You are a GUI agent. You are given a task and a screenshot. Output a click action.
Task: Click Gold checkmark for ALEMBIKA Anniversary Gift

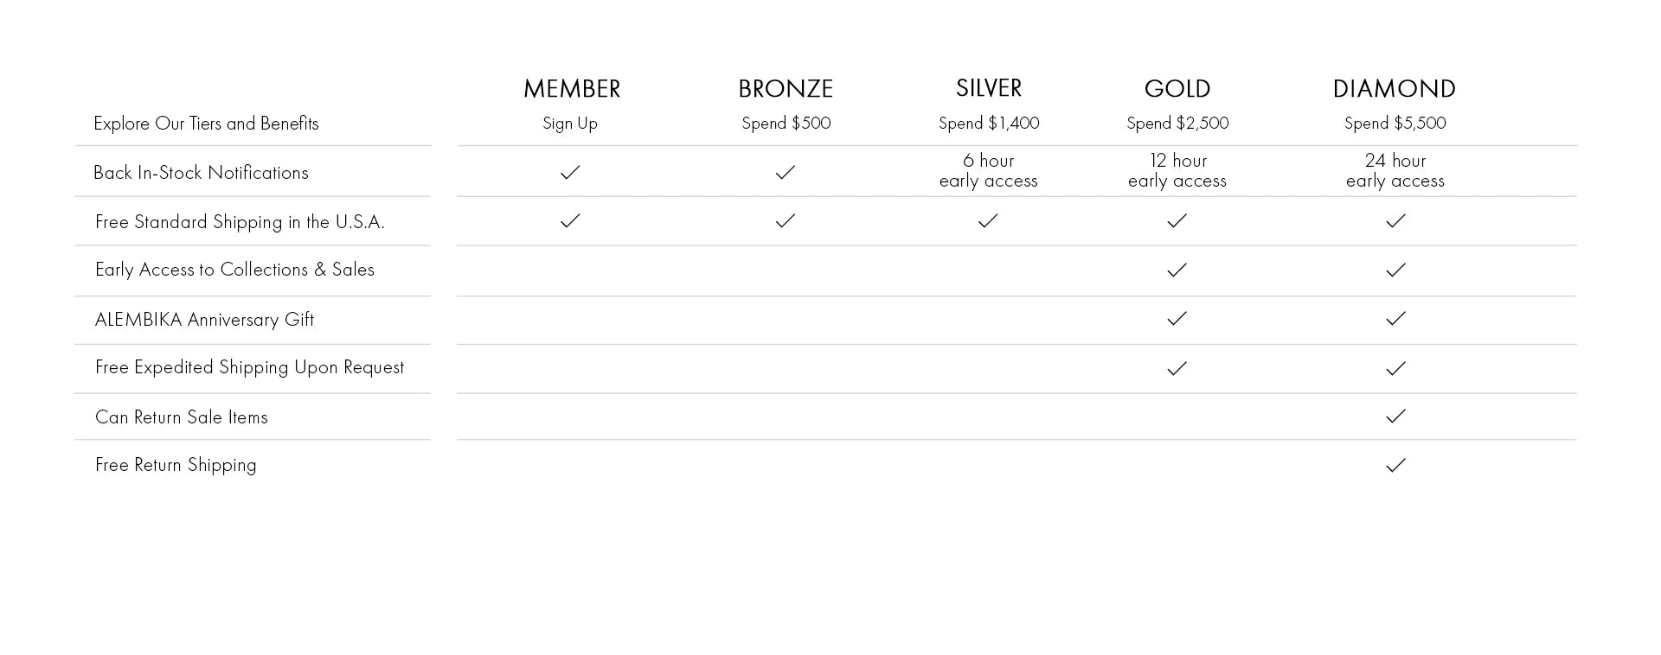click(x=1177, y=319)
